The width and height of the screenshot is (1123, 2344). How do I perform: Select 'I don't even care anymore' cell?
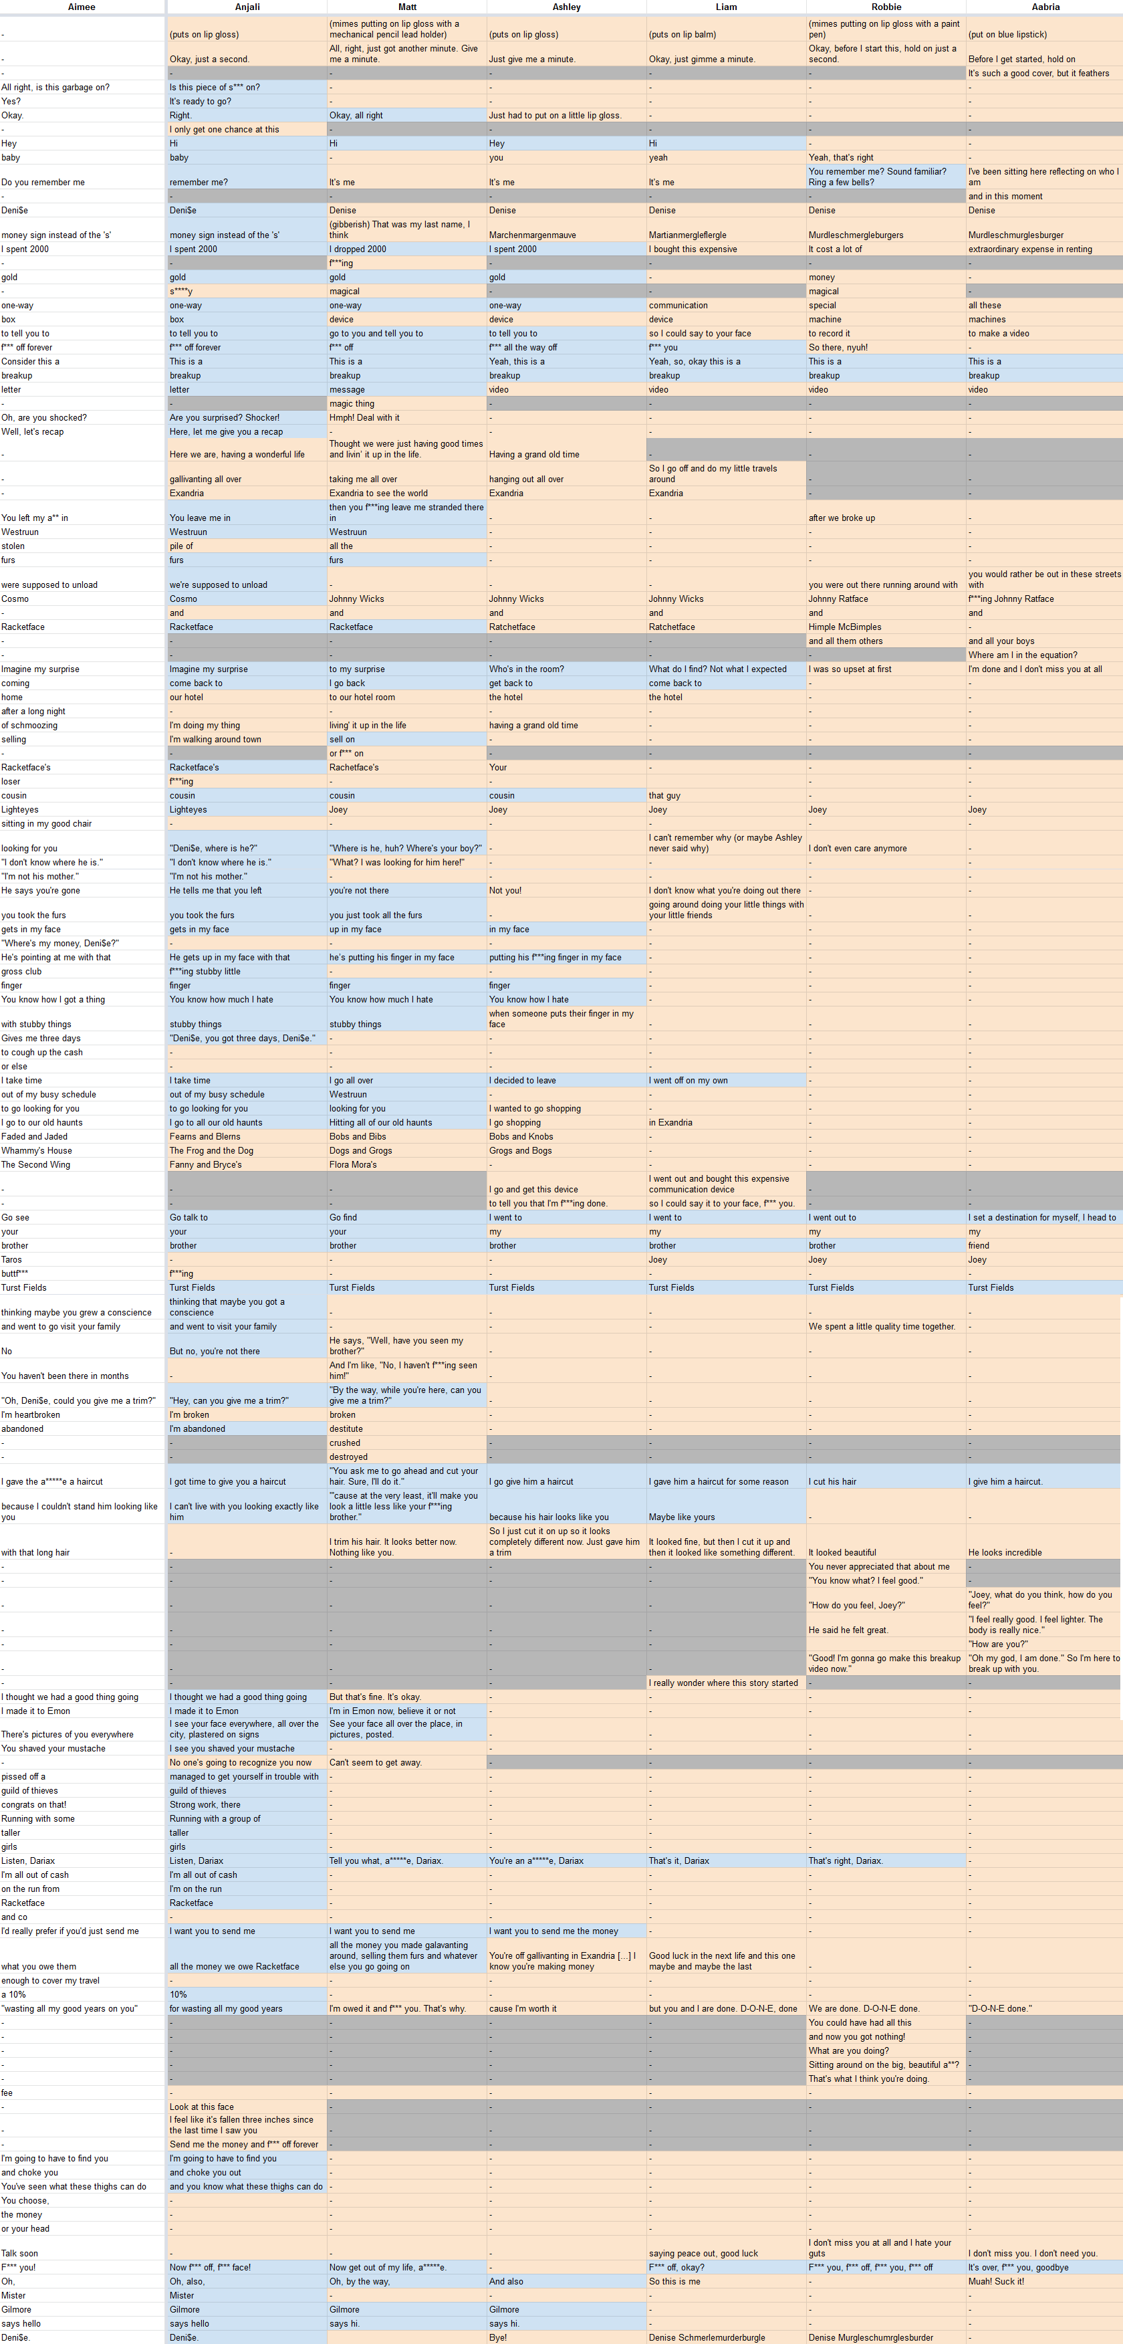(886, 843)
